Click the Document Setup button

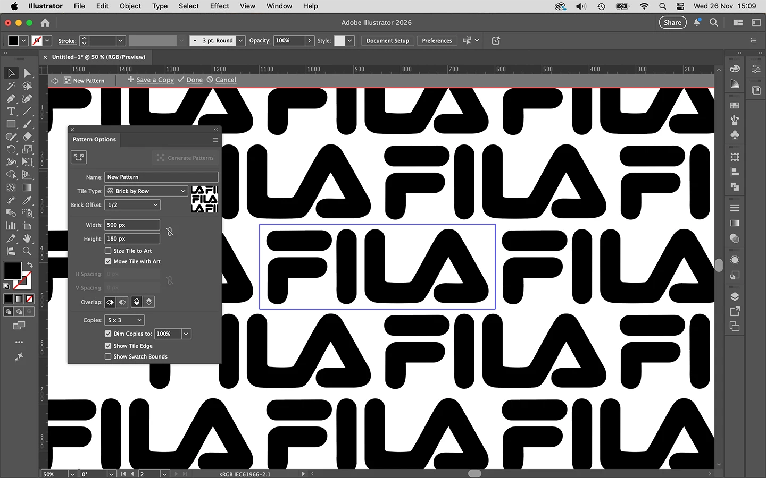pos(388,40)
